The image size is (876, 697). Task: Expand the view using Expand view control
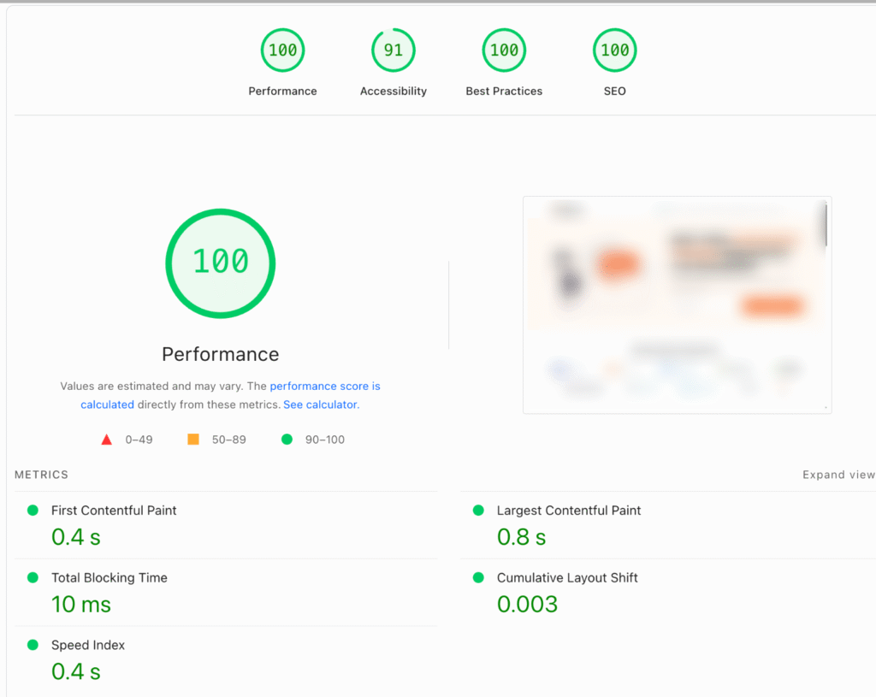(838, 475)
